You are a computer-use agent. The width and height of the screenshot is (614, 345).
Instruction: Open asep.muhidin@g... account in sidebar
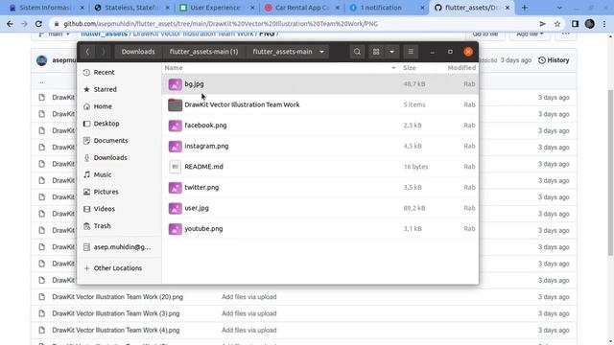click(119, 247)
